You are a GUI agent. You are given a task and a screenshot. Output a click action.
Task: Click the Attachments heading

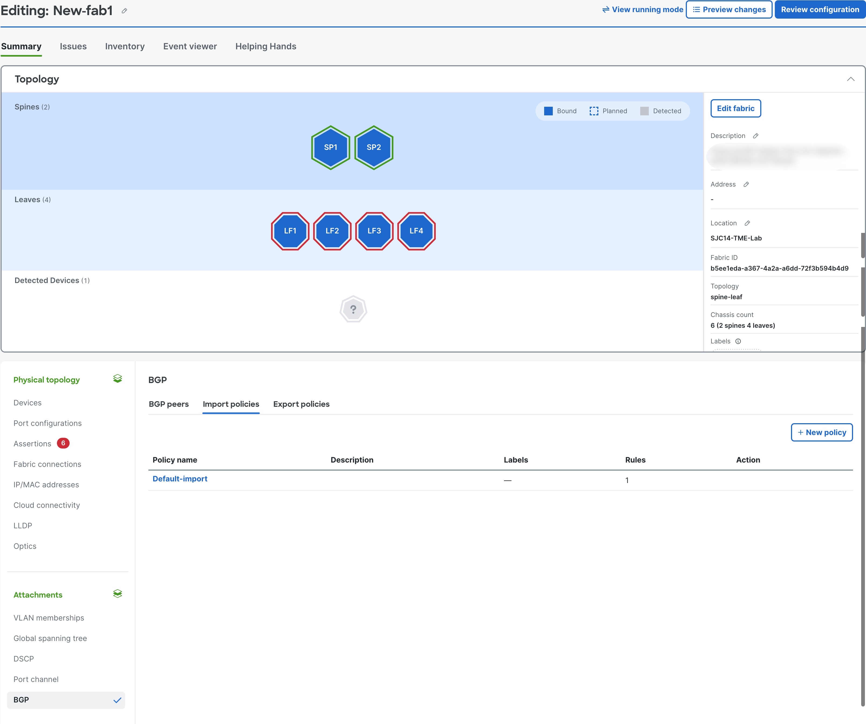(38, 595)
